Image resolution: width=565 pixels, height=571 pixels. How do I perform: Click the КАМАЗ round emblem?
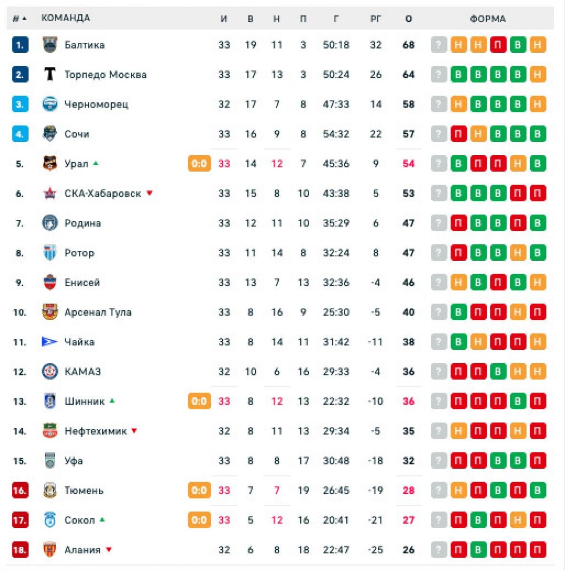49,372
